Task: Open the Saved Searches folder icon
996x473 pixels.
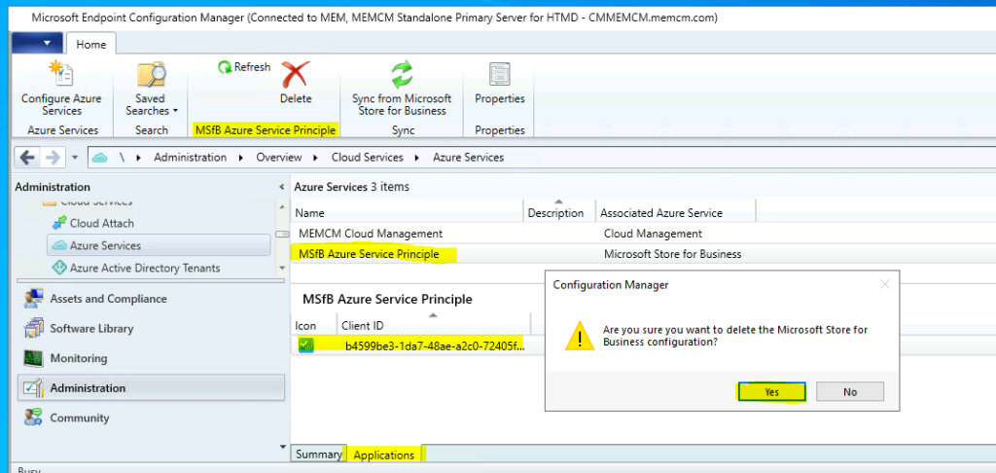Action: 152,74
